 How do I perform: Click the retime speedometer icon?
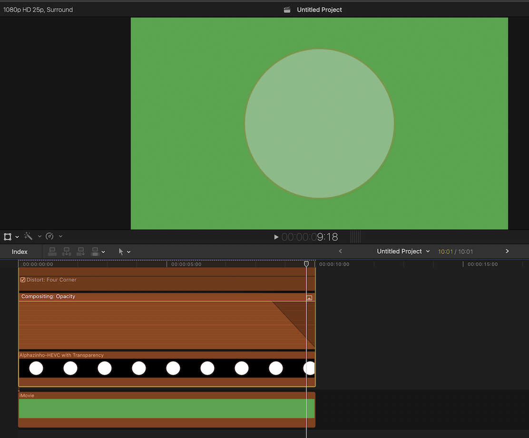pos(49,237)
